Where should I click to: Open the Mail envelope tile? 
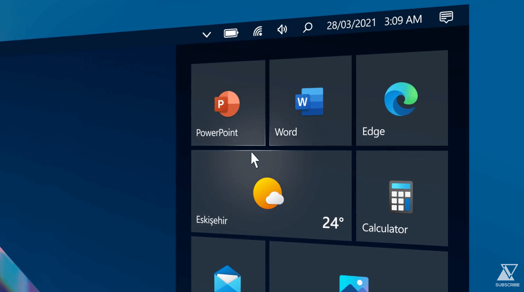click(x=228, y=264)
